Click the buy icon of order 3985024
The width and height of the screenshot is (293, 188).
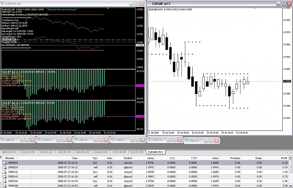[x=5, y=163]
